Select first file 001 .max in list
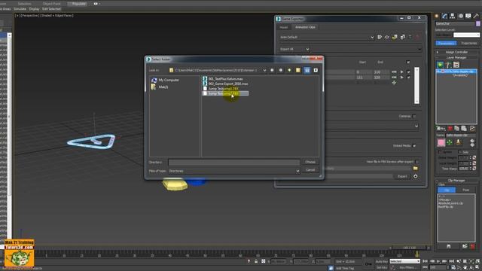 [223, 79]
